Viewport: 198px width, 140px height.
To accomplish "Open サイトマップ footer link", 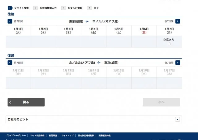I will [x=67, y=136].
